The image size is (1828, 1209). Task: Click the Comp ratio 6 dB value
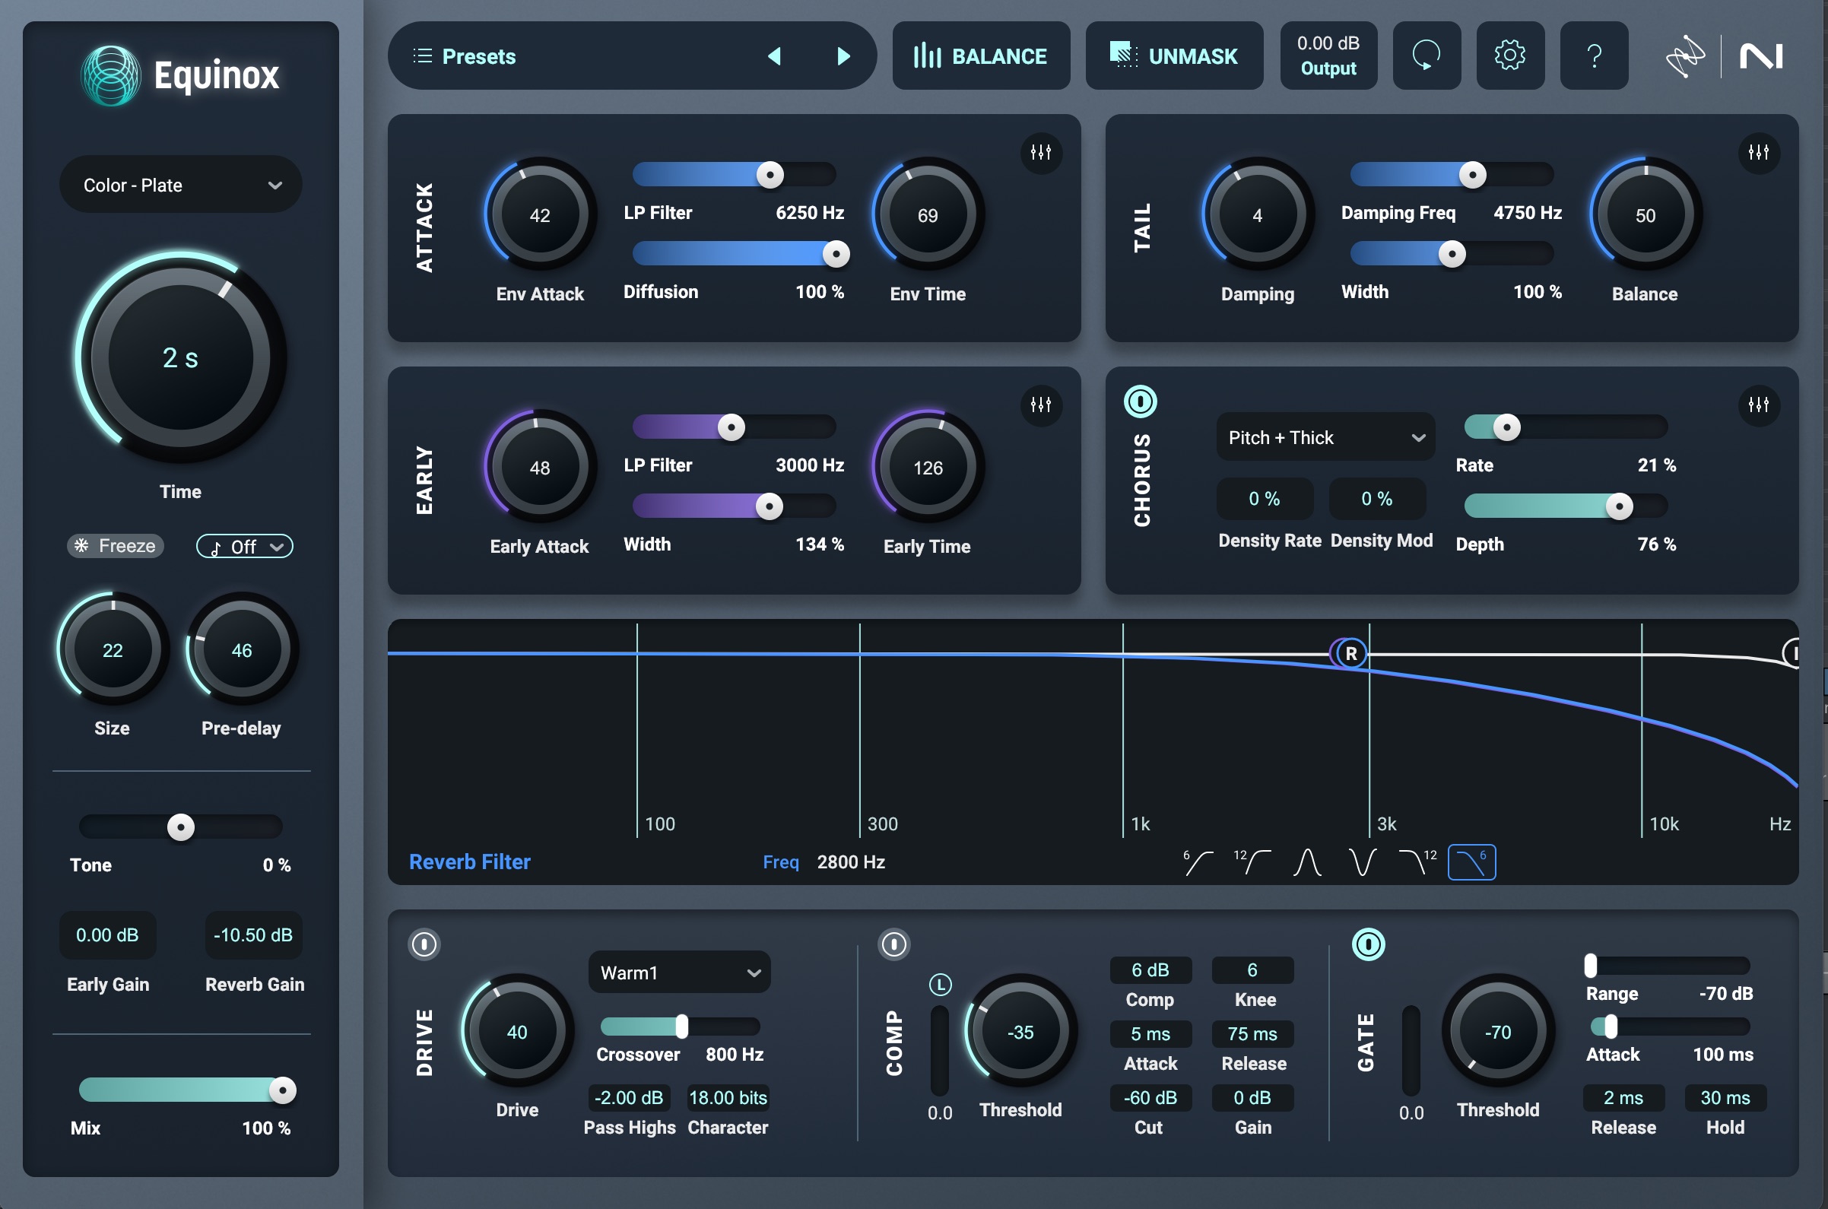pos(1150,970)
